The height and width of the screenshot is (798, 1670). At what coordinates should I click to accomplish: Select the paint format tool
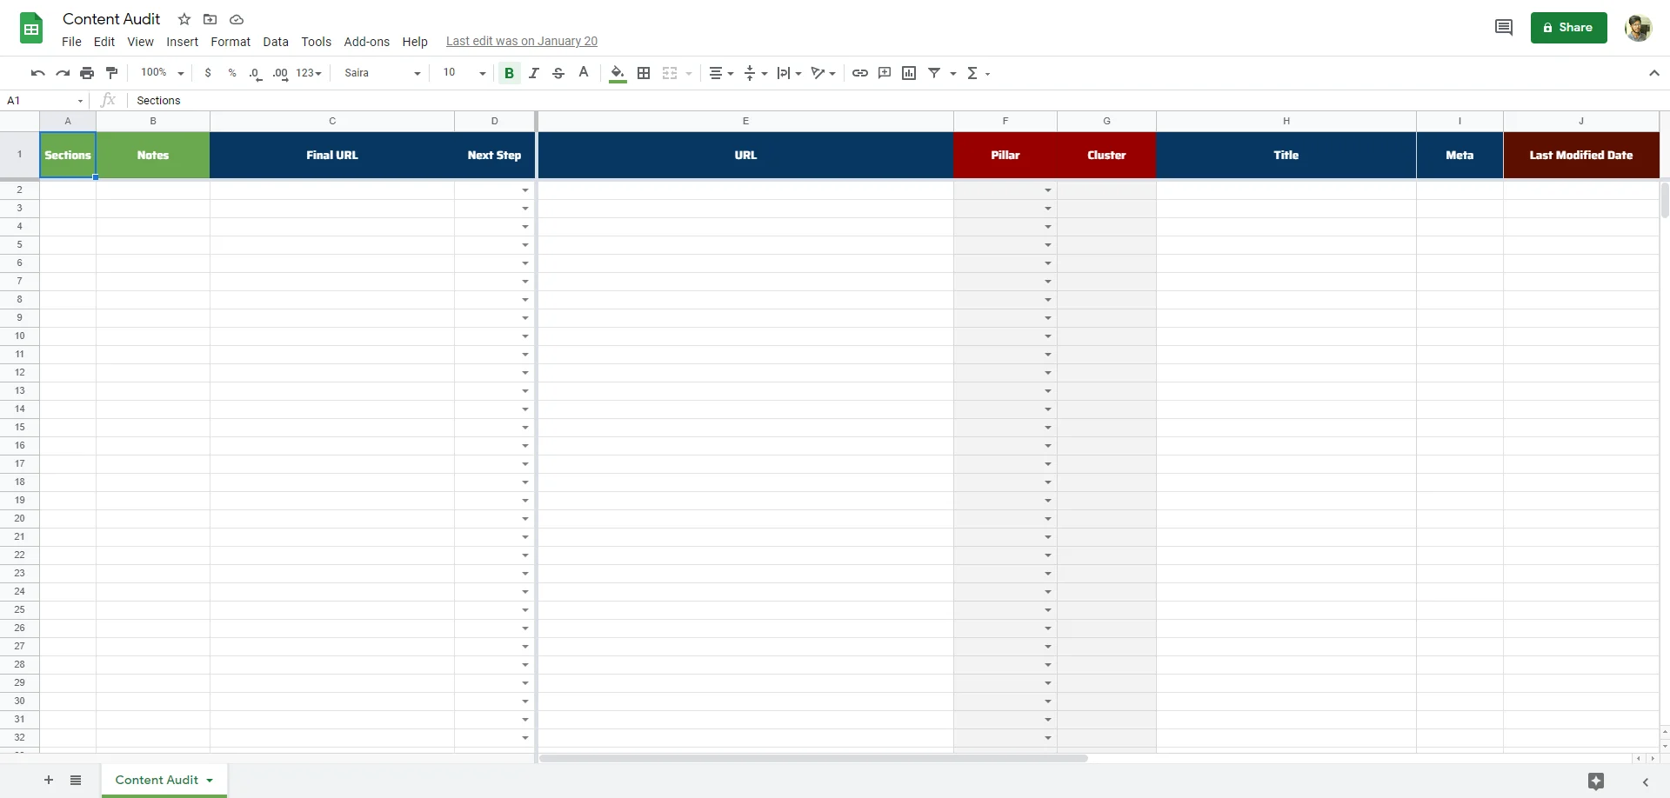tap(111, 73)
